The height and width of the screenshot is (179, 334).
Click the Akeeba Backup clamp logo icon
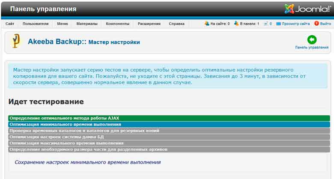click(16, 41)
